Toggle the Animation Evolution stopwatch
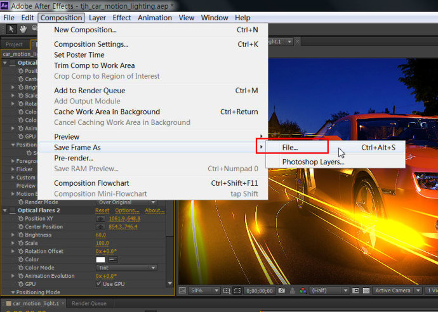Viewport: 438px width, 312px height. coord(21,276)
